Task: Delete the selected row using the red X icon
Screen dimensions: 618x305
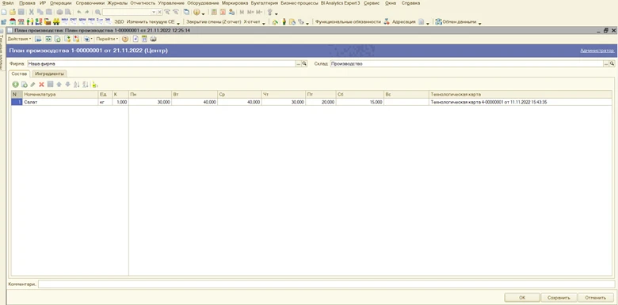Action: [x=41, y=84]
